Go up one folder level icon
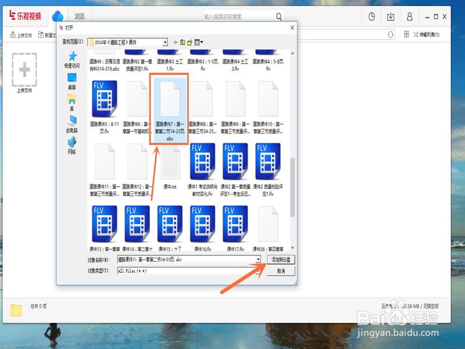The width and height of the screenshot is (465, 349). [x=183, y=42]
